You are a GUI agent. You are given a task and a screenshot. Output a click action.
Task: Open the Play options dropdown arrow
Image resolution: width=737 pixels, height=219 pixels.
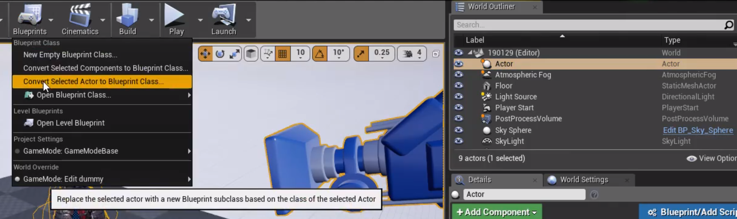[200, 20]
